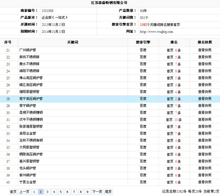The width and height of the screenshot is (220, 196).
Task: View 查看快照 for 玉林不锈钢角钢
Action: pyautogui.click(x=205, y=140)
